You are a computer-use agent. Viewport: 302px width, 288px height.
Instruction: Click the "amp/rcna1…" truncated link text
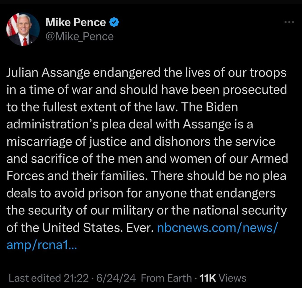pos(41,245)
